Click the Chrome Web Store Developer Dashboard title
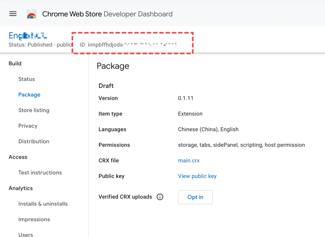 click(x=107, y=14)
